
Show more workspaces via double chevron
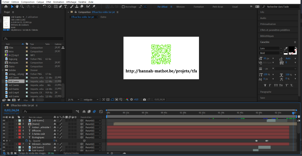click(251, 7)
